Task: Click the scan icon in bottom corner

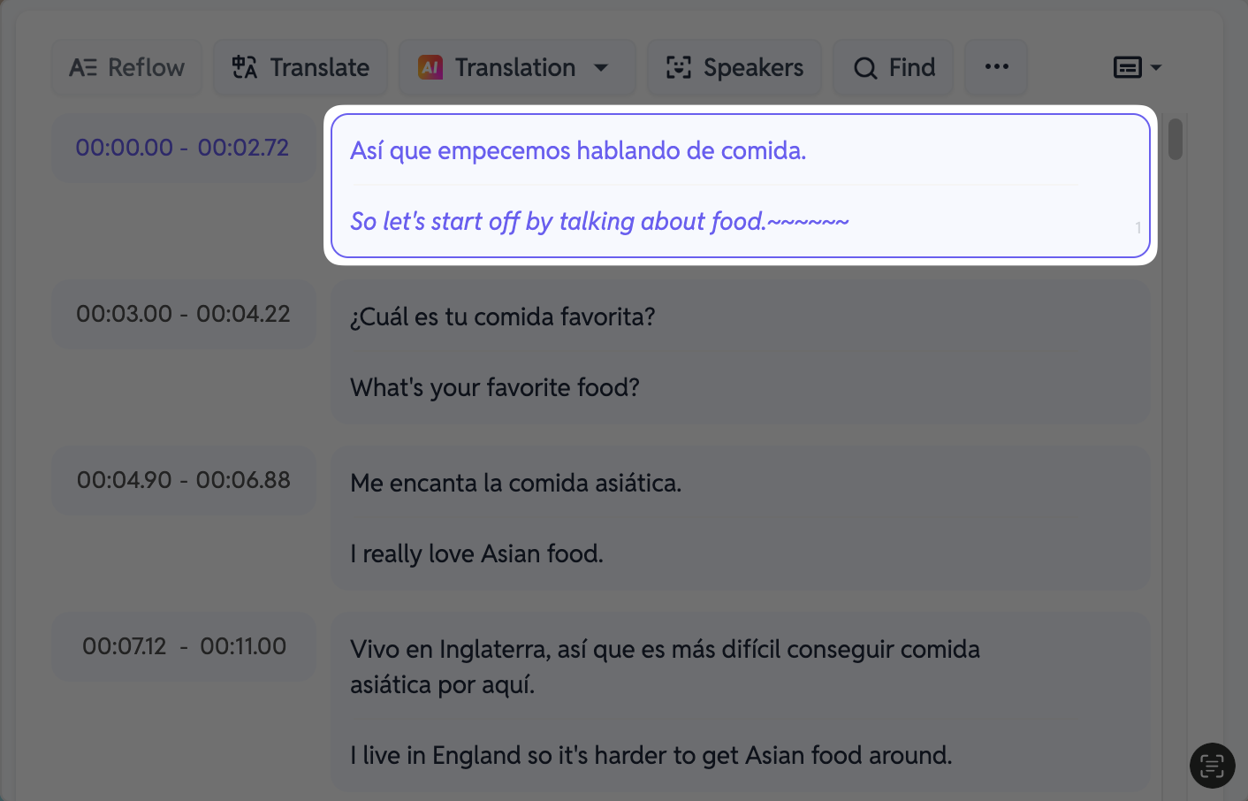Action: (x=1212, y=766)
